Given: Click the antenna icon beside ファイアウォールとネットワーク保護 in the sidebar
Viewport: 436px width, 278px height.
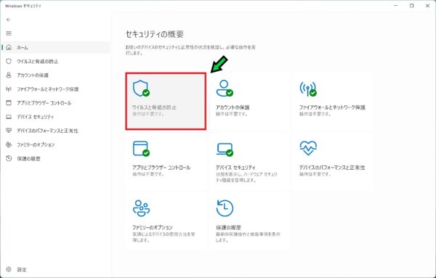Looking at the screenshot, I should pos(9,89).
